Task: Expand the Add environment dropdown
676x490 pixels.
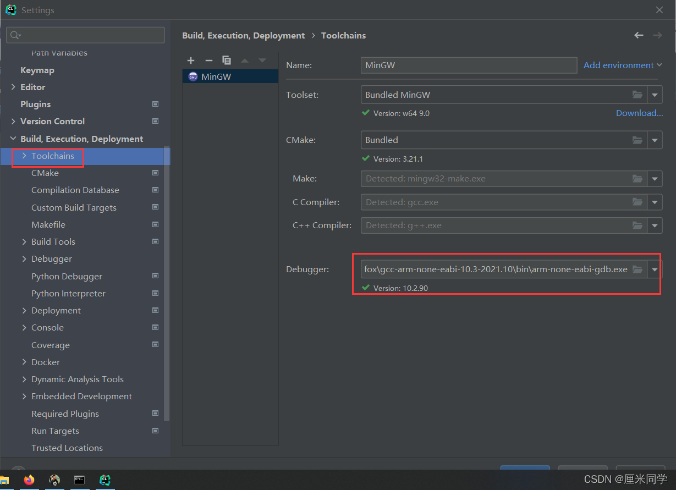Action: [623, 65]
